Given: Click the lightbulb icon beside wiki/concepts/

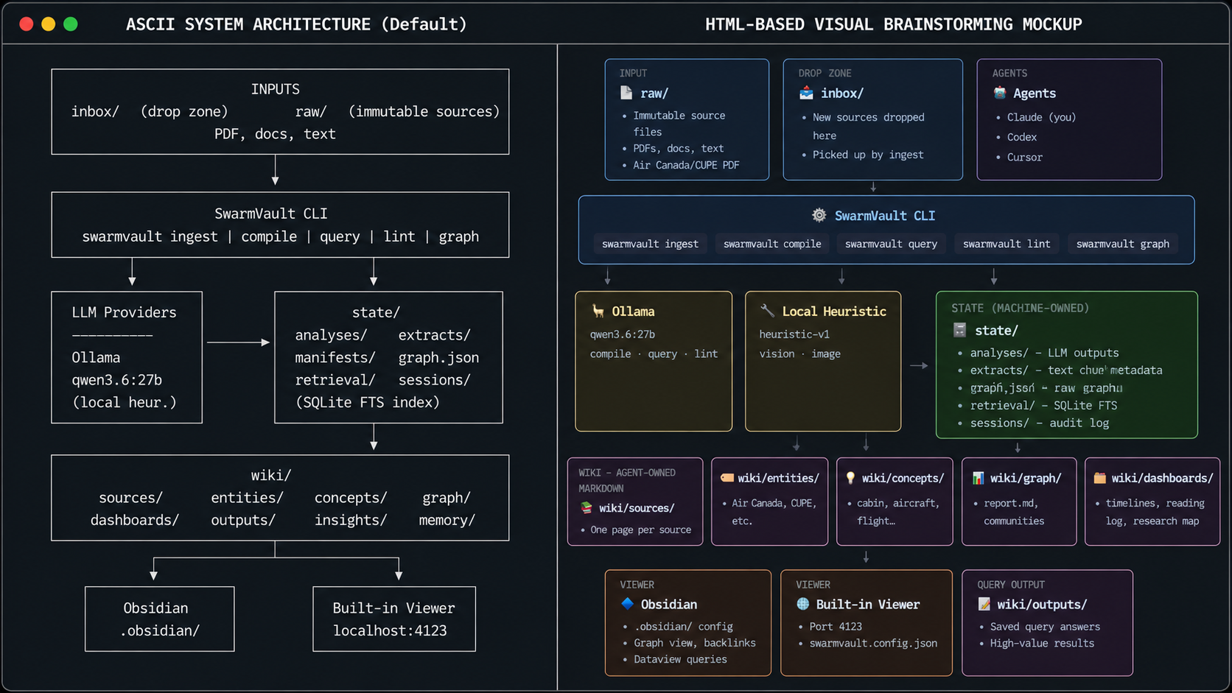Looking at the screenshot, I should pyautogui.click(x=850, y=478).
